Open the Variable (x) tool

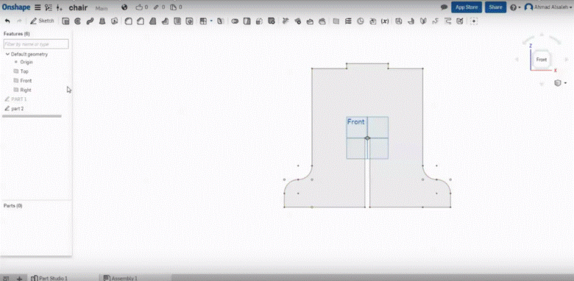(x=385, y=21)
